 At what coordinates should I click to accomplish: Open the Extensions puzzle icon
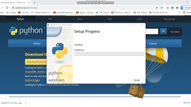tap(177, 8)
